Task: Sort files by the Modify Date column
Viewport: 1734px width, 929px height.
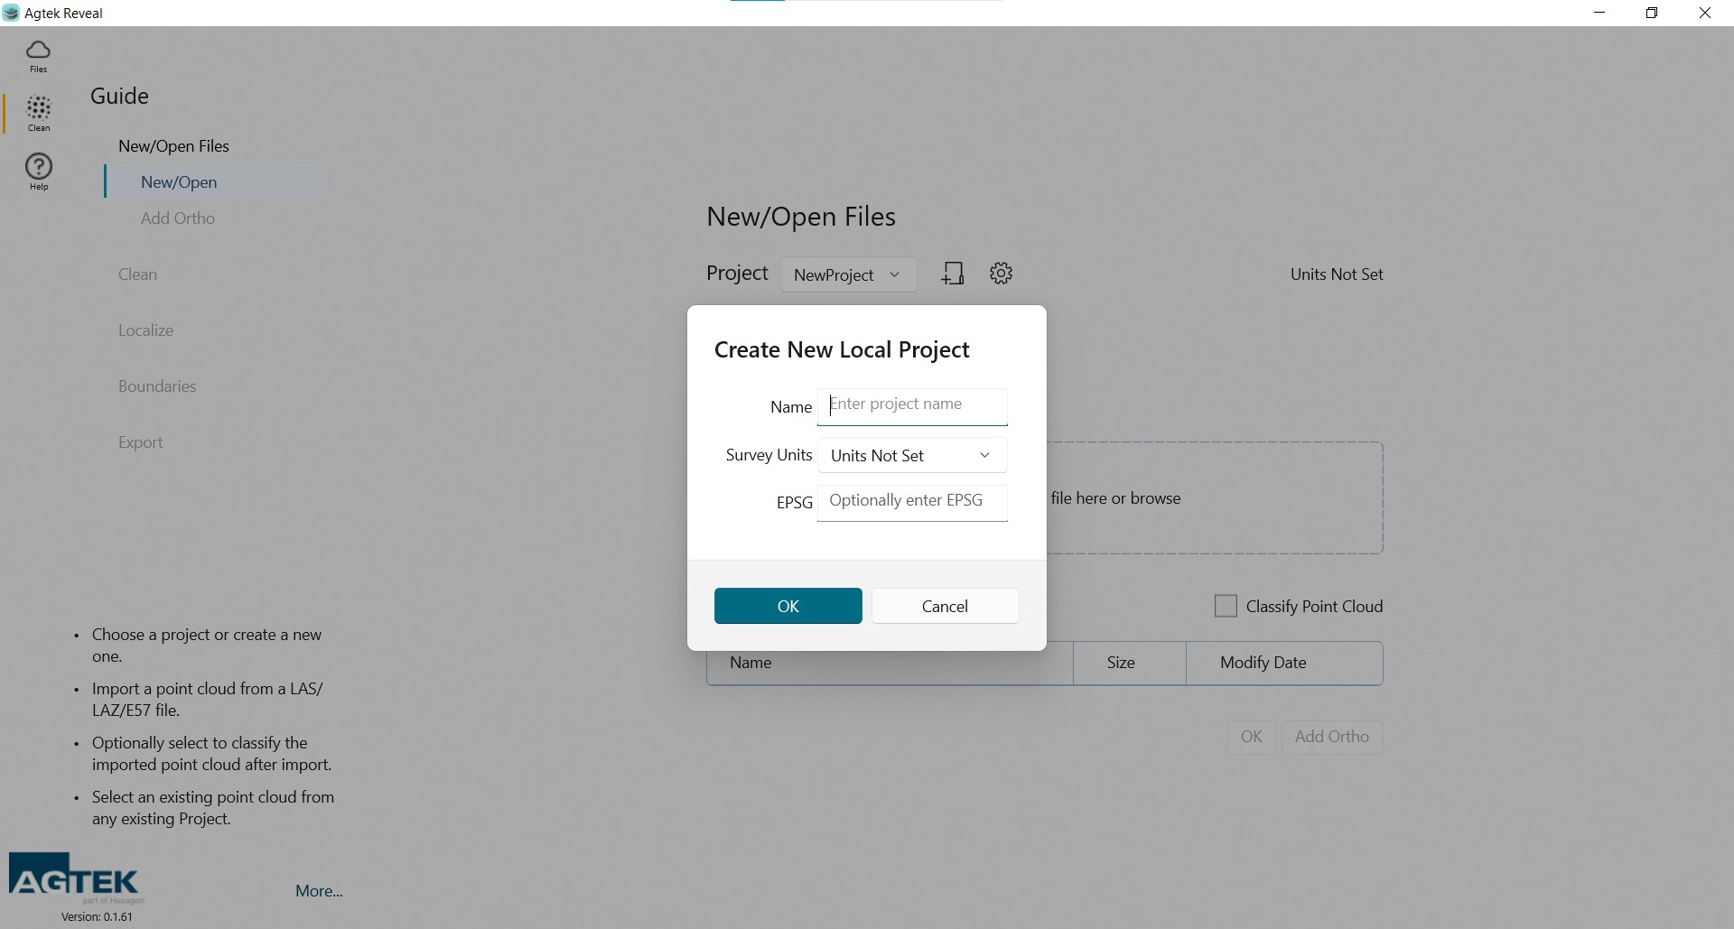Action: (x=1262, y=662)
